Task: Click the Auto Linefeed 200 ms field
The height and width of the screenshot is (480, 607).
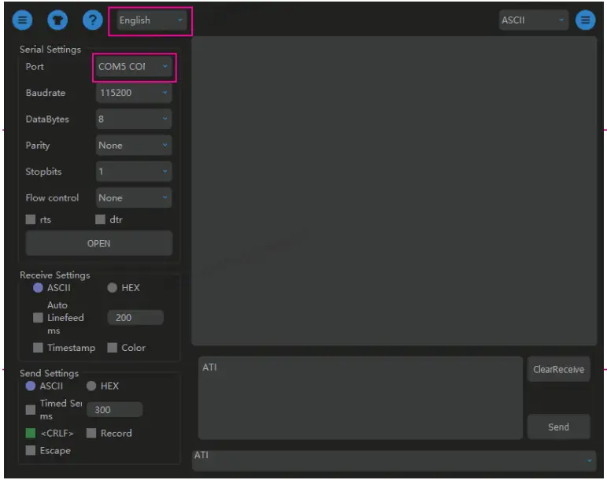Action: click(x=135, y=318)
